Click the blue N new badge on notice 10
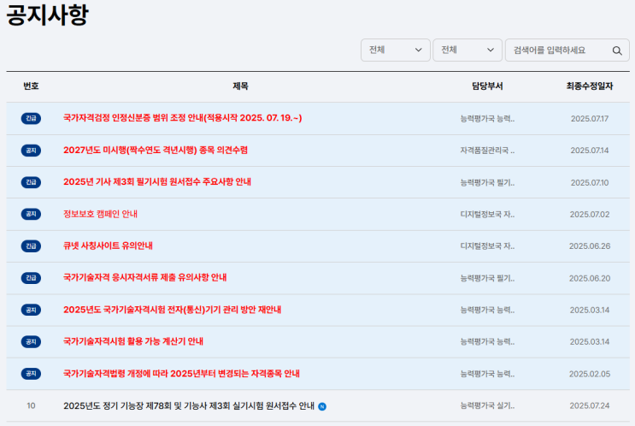The image size is (635, 426). click(x=322, y=406)
